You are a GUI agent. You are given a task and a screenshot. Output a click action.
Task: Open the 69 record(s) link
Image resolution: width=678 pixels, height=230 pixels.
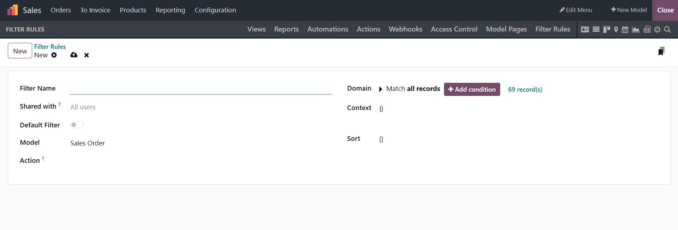pos(525,90)
